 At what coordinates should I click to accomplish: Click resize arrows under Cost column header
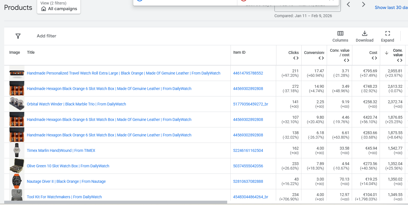click(374, 58)
